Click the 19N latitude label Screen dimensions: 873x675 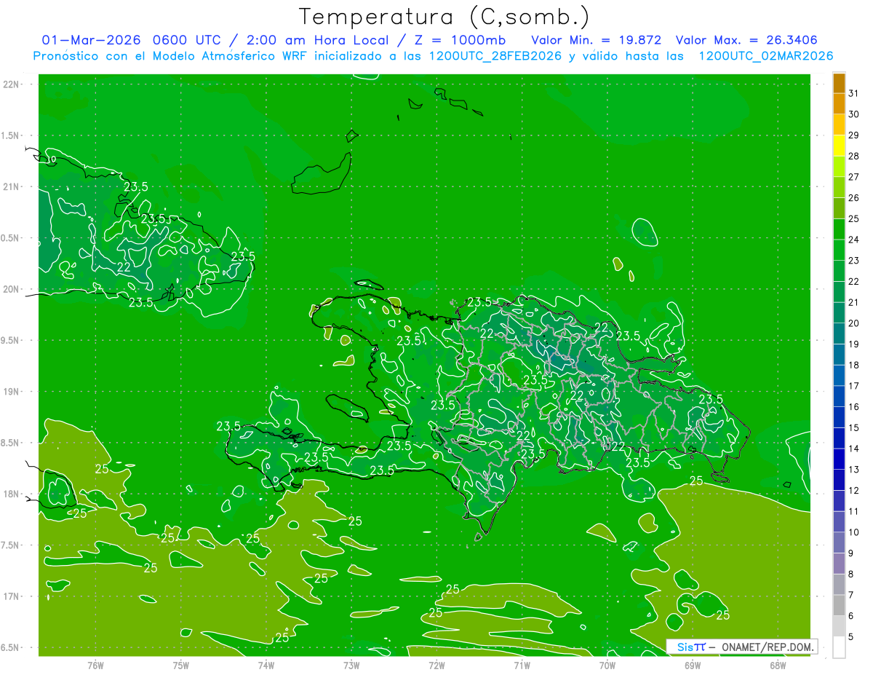11,391
